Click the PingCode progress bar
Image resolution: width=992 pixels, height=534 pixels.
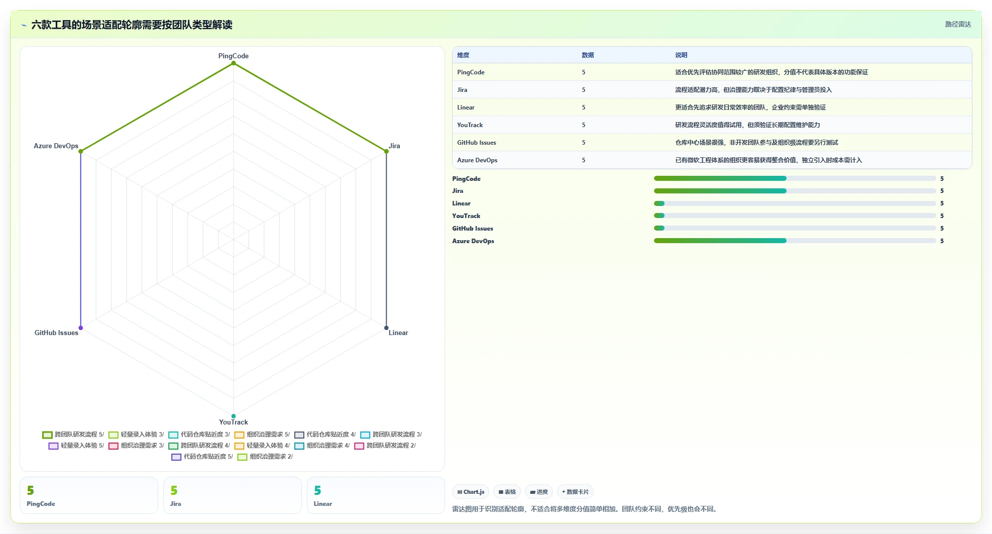(x=795, y=178)
